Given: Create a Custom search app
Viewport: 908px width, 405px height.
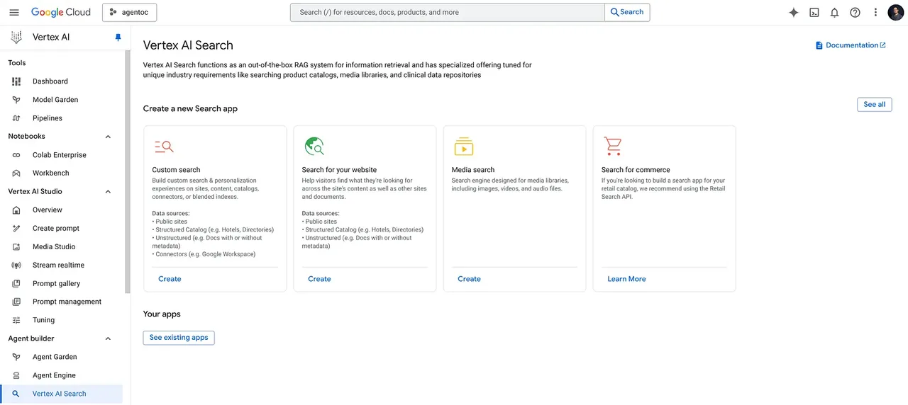Looking at the screenshot, I should (170, 279).
